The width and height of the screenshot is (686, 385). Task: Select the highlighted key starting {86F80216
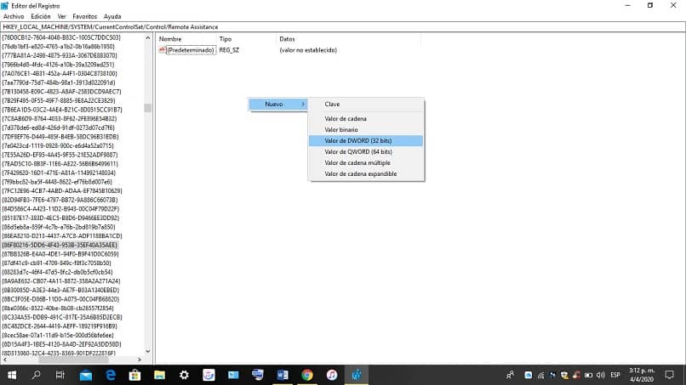point(60,245)
